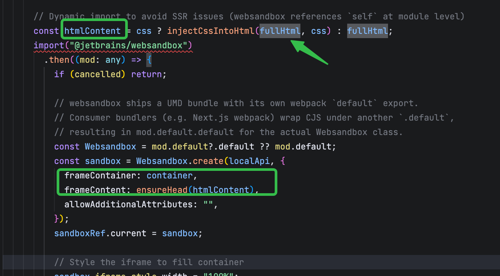Viewport: 500px width, 276px height.
Task: Click the css condition before the question mark
Action: (x=144, y=31)
